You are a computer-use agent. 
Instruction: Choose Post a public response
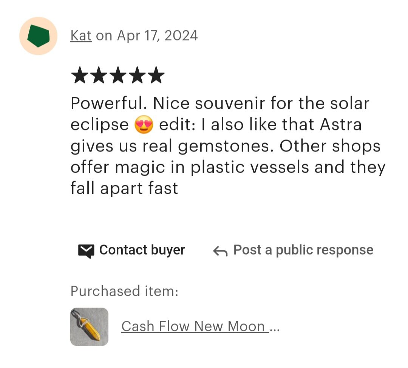(303, 250)
